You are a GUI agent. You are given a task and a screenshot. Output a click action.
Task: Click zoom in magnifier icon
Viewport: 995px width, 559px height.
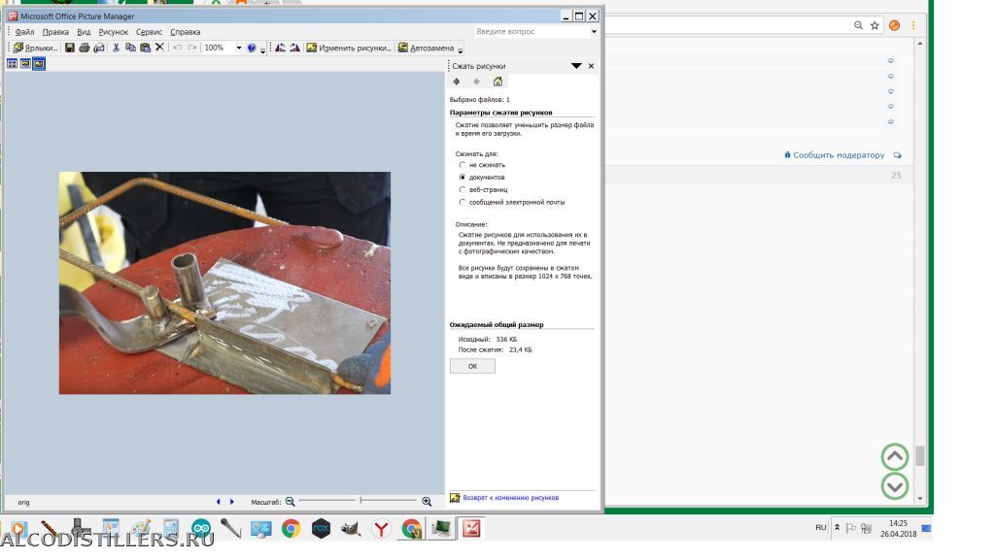[x=427, y=502]
